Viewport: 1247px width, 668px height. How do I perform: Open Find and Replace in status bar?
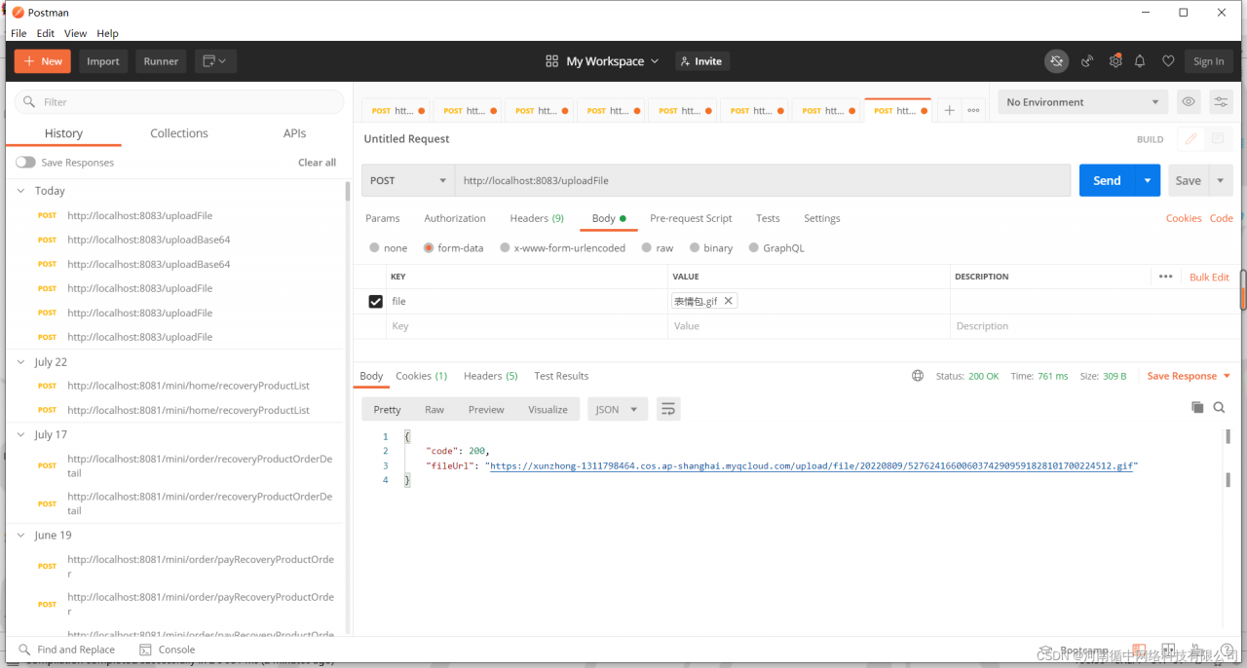pos(66,649)
